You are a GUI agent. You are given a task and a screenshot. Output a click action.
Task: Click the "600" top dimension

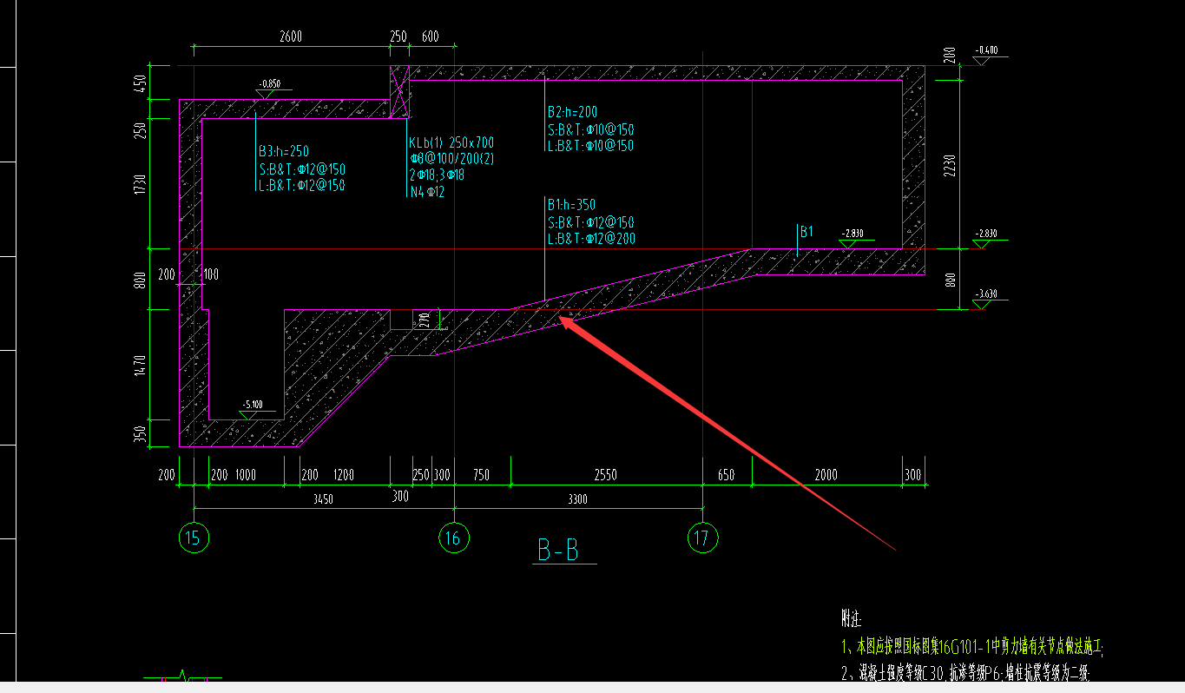430,36
